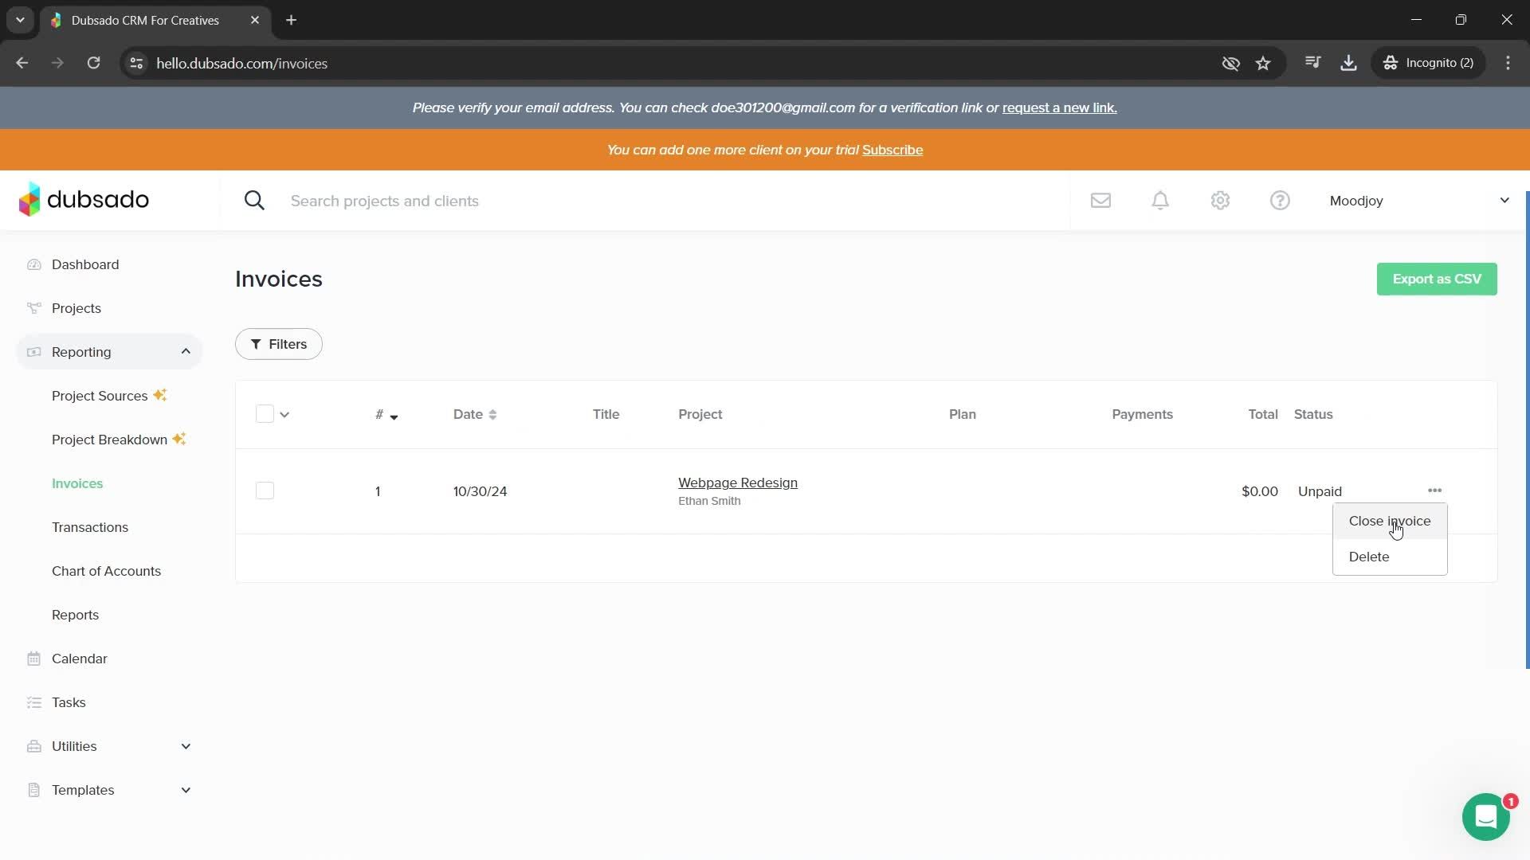Click the Subscribe link
This screenshot has height=860, width=1530.
892,150
